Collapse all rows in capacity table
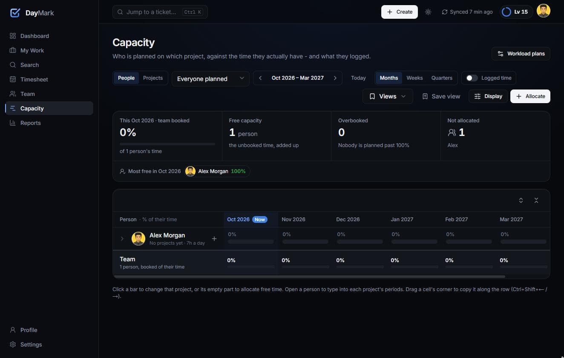The height and width of the screenshot is (358, 564). (536, 200)
